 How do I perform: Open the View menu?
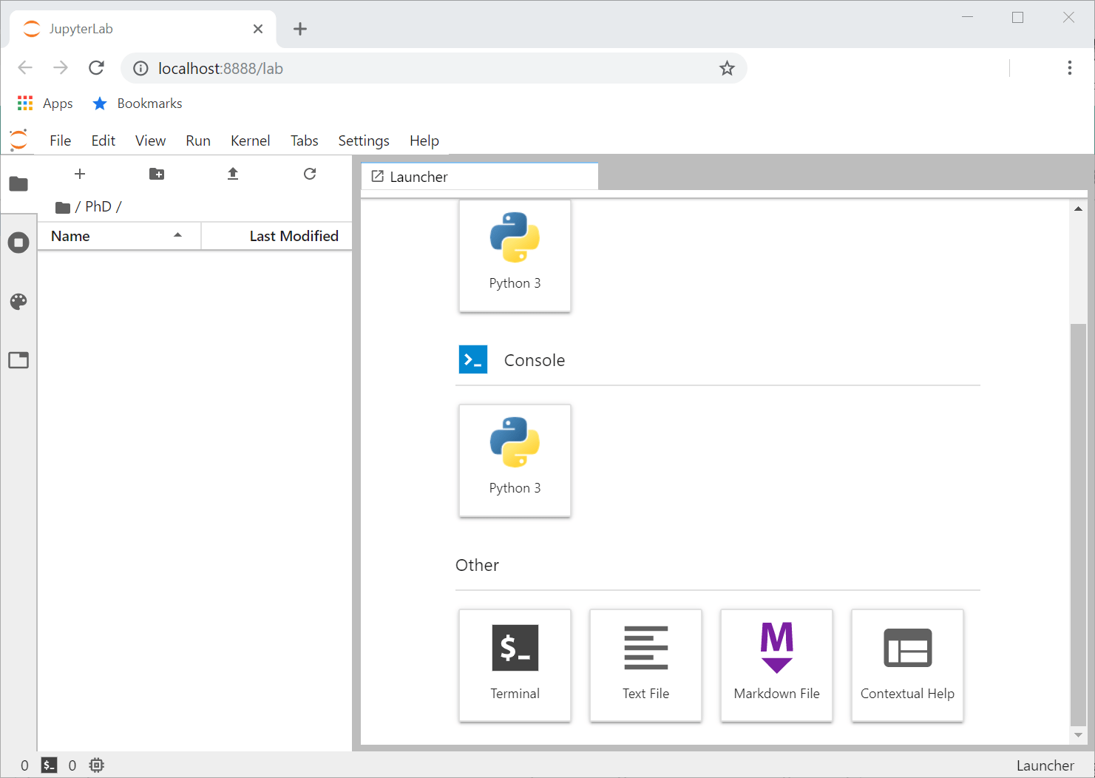(150, 141)
